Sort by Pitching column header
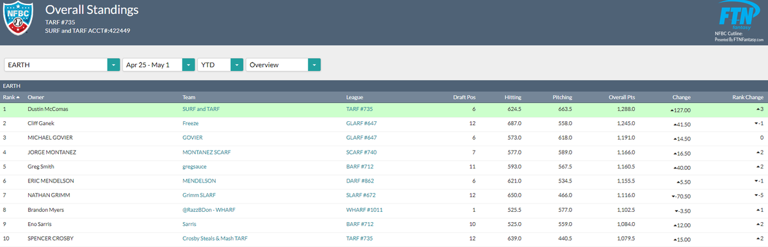The image size is (768, 247). pos(562,97)
